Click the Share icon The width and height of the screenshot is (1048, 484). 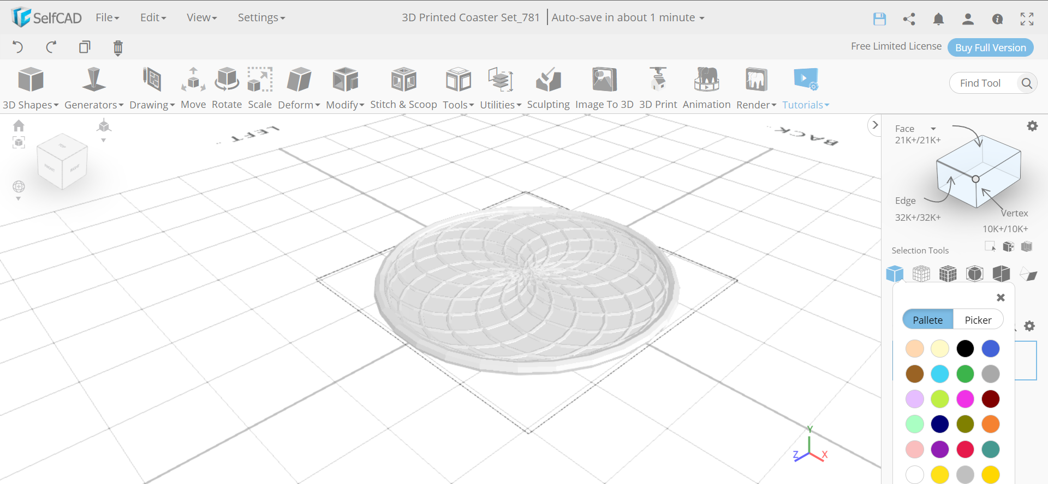pyautogui.click(x=909, y=19)
